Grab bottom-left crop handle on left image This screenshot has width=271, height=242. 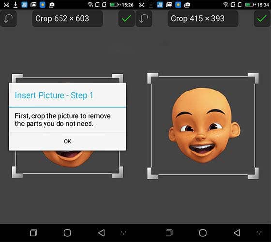pos(17,172)
